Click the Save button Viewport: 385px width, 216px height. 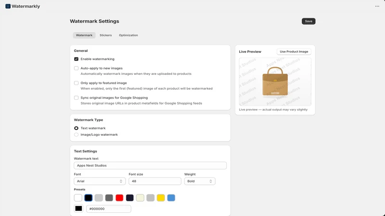pyautogui.click(x=308, y=21)
